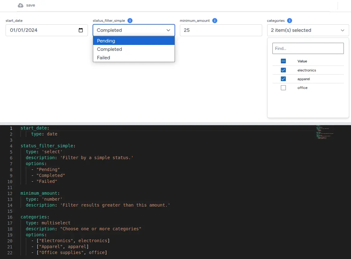The width and height of the screenshot is (351, 259).
Task: Click the type: 'select' code line
Action: (x=44, y=152)
